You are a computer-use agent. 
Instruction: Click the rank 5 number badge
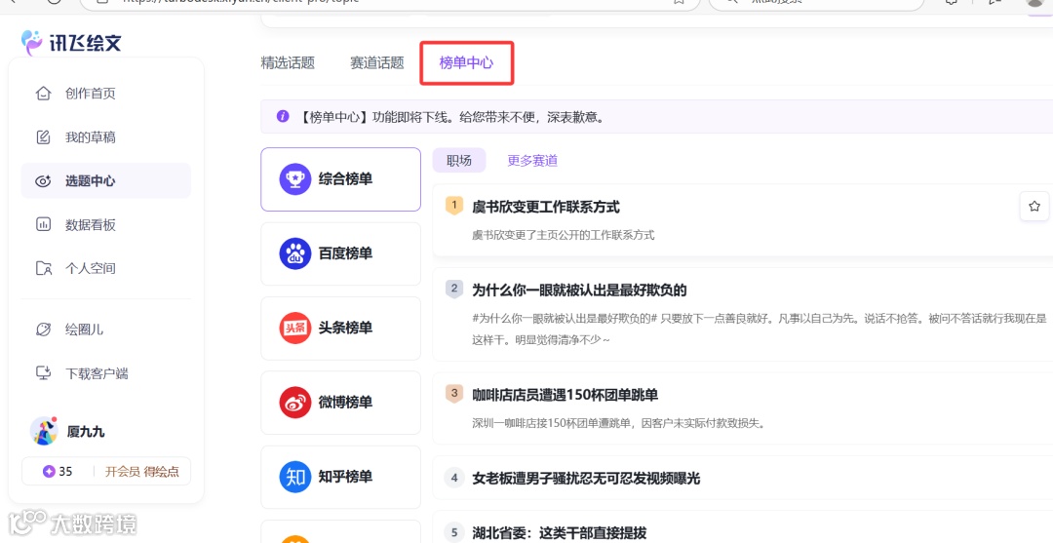[454, 532]
